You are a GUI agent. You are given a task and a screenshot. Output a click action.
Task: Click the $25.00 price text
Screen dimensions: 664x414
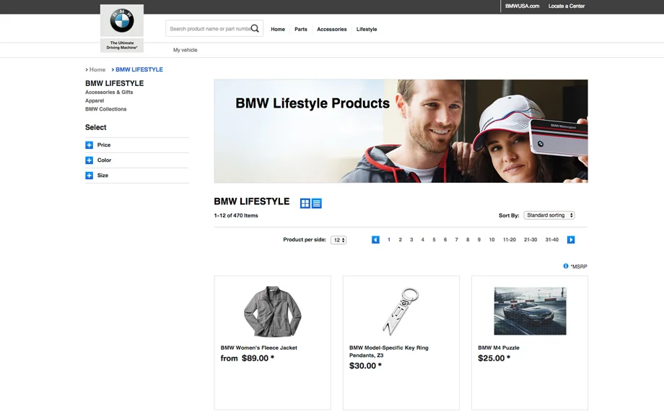492,358
